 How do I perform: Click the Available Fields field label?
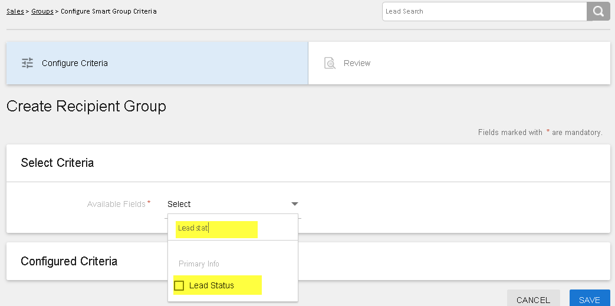point(116,204)
